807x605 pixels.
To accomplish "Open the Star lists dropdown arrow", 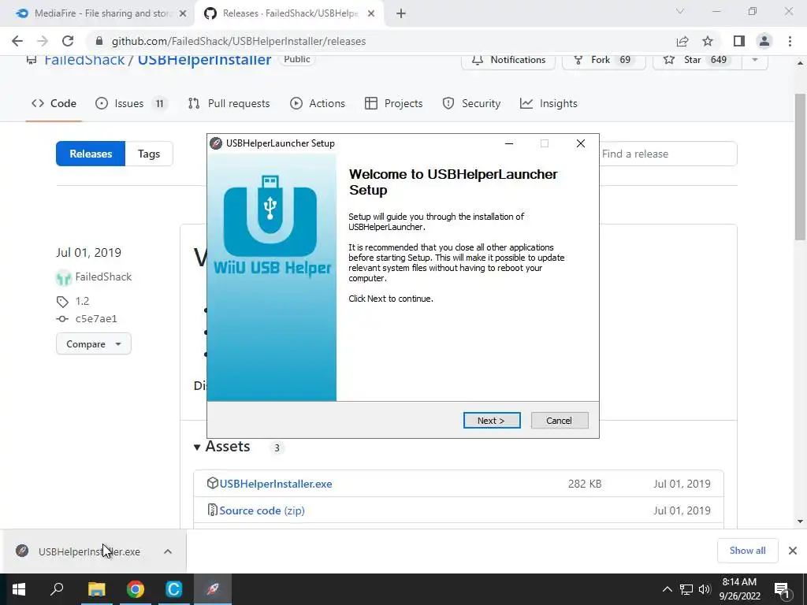I will pos(754,60).
